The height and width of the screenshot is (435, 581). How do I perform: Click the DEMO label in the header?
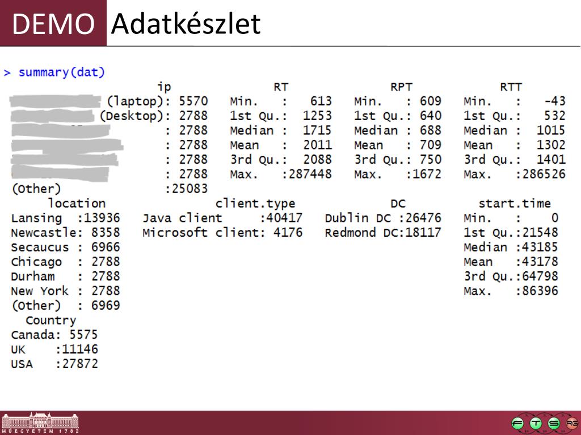pos(53,24)
